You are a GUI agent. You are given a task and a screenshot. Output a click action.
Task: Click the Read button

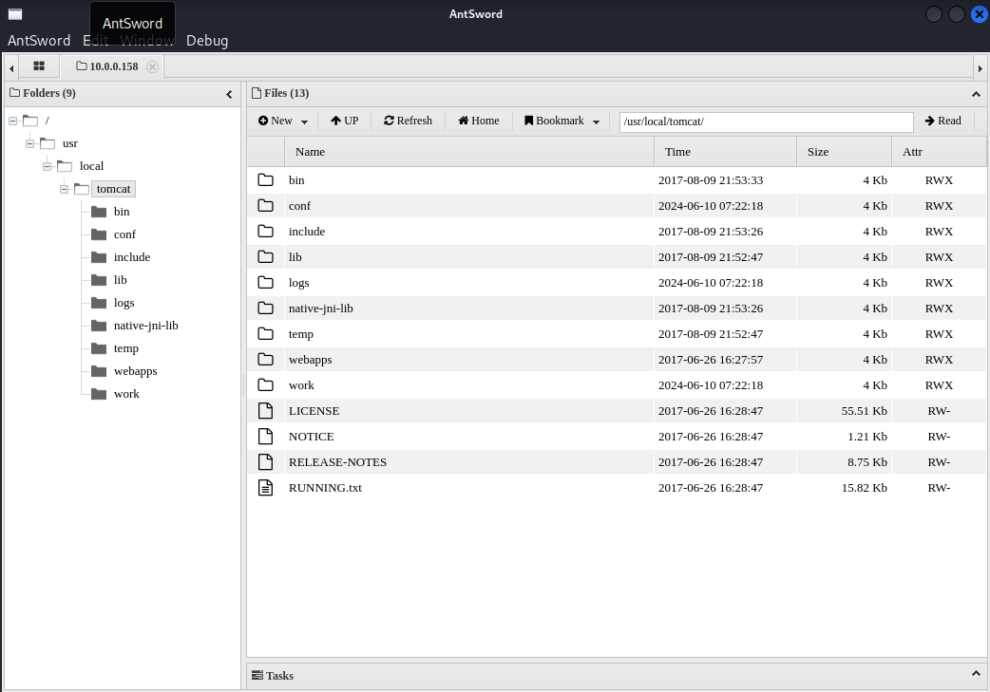click(942, 121)
